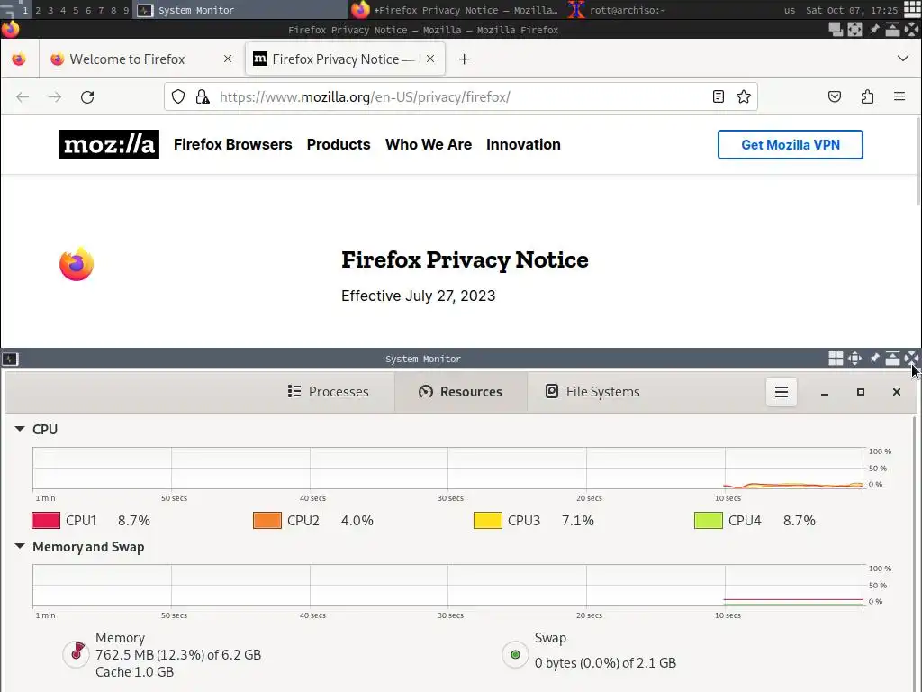Switch to the Processes tab

[x=328, y=392]
